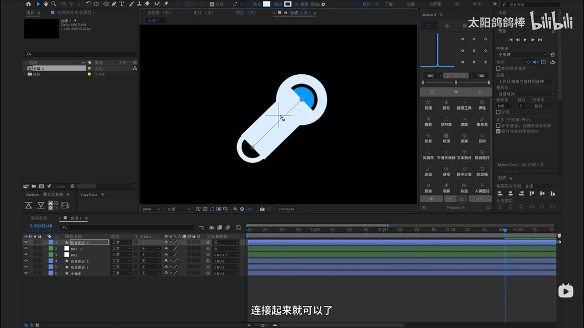Click the Spin (旋转) Motion tool
This screenshot has height=328, width=584.
click(428, 188)
